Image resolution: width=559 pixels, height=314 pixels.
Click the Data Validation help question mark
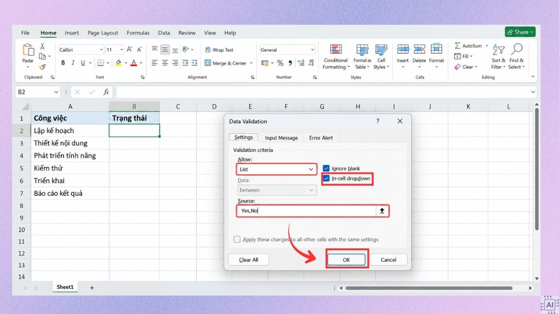378,121
